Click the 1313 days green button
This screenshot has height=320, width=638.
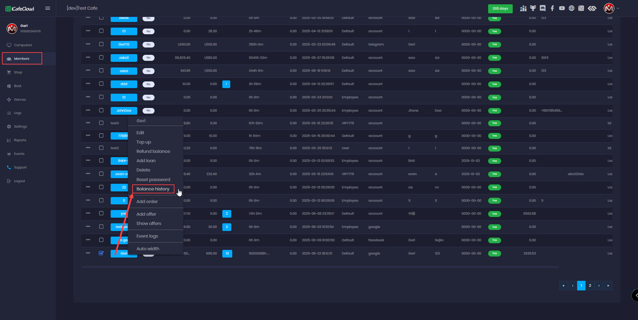click(x=500, y=9)
